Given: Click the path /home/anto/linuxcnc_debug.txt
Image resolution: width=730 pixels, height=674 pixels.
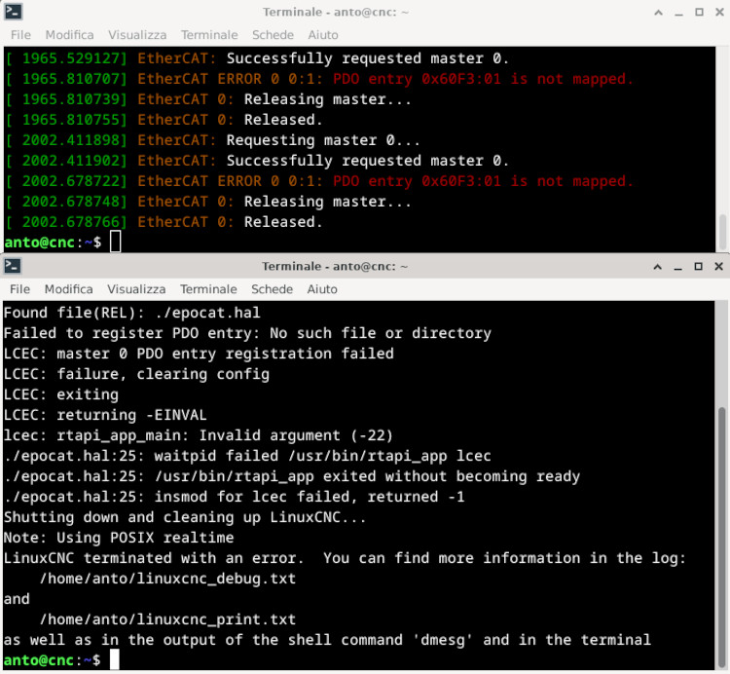Looking at the screenshot, I should click(x=167, y=579).
